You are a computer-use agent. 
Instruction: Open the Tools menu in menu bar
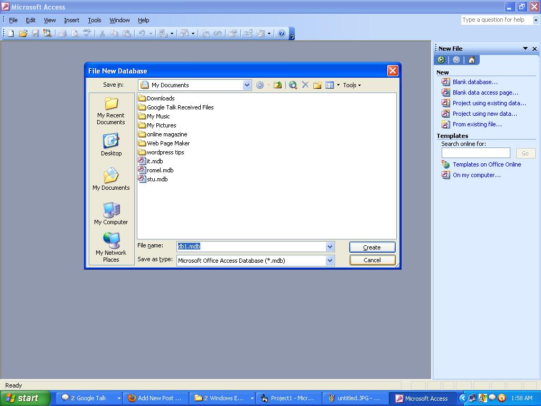point(94,20)
